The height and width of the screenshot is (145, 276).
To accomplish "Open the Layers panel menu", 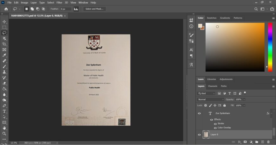I will pyautogui.click(x=273, y=86).
